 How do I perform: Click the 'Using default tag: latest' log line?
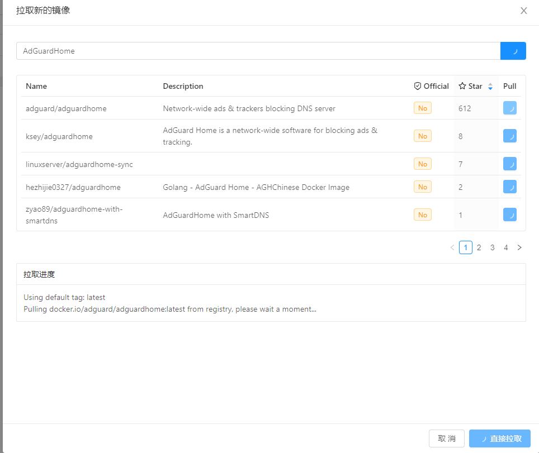click(x=64, y=297)
